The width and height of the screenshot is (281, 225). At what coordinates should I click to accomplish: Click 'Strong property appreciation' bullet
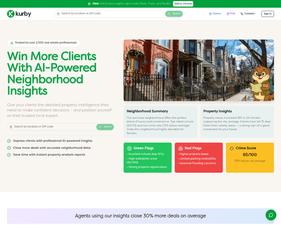click(x=147, y=167)
